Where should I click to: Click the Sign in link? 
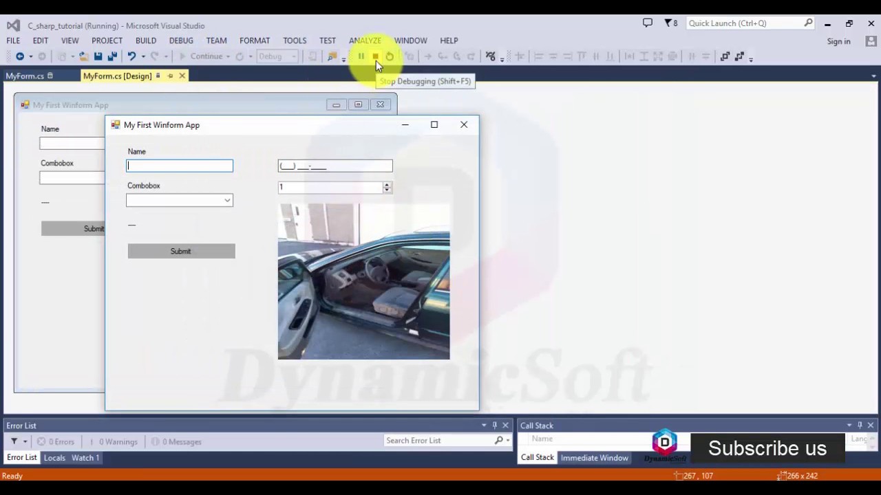click(838, 41)
